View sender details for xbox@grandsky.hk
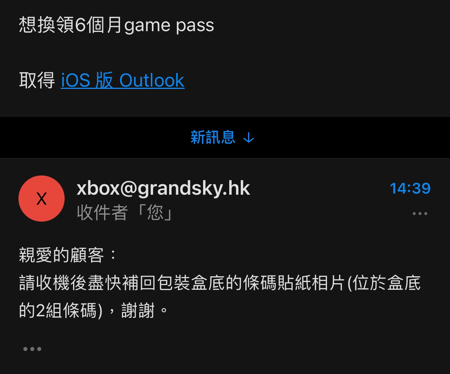The width and height of the screenshot is (450, 374). (163, 188)
